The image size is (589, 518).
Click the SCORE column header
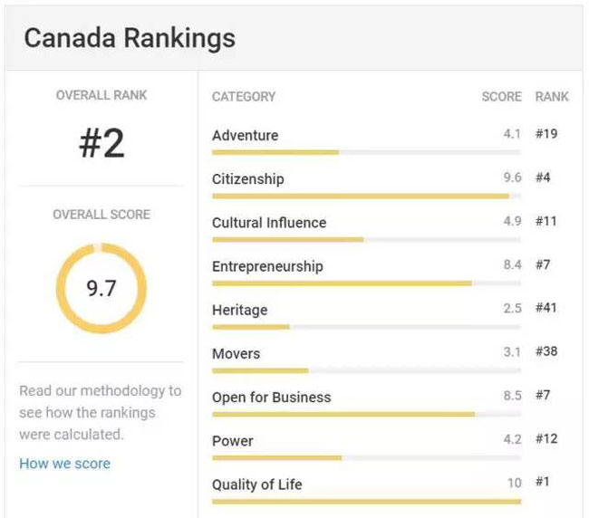pos(501,96)
